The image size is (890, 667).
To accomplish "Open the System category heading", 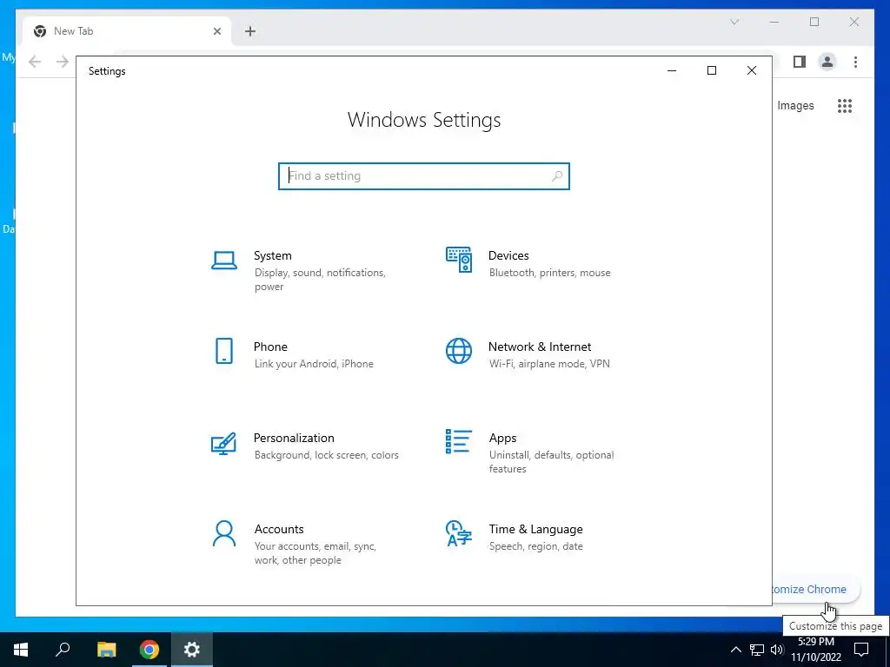I will [272, 256].
